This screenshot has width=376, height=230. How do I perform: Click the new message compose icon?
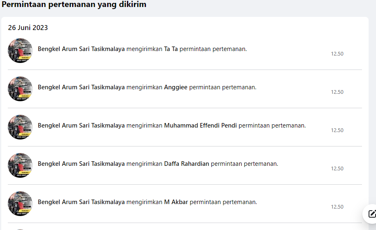371,214
